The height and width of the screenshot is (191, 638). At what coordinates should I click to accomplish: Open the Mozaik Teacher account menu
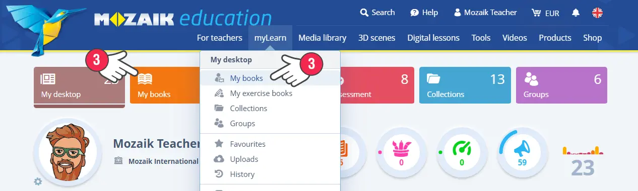pos(485,13)
